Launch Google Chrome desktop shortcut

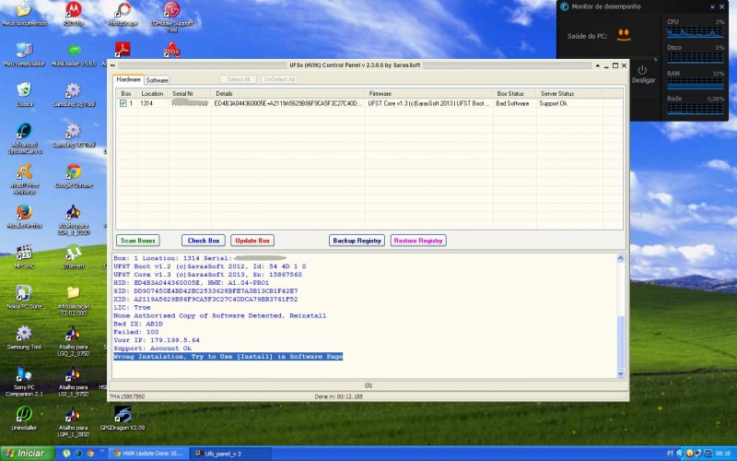[x=74, y=175]
